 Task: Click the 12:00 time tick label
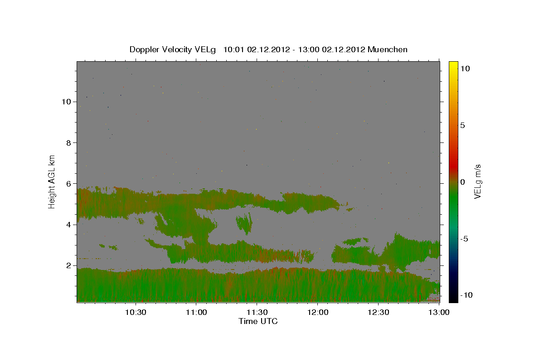[x=317, y=312]
